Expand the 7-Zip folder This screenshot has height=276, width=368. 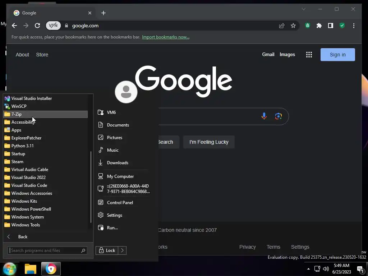point(46,114)
